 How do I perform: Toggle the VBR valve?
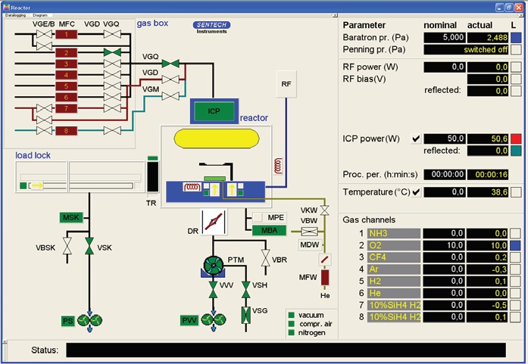[266, 258]
